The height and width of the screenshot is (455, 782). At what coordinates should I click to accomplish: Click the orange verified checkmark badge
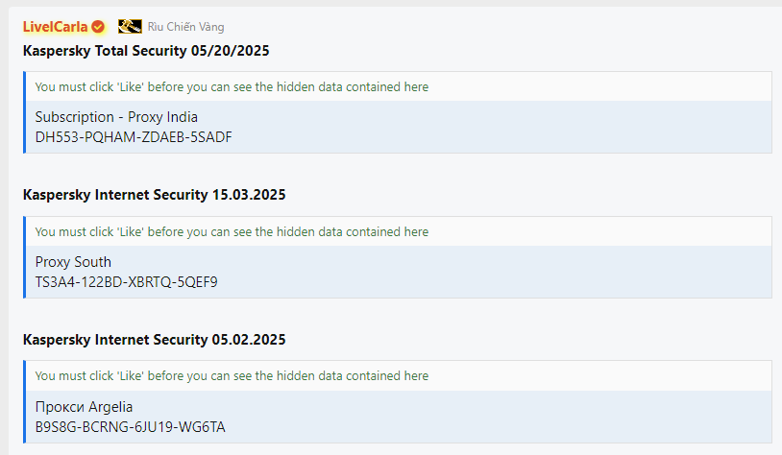tap(98, 27)
